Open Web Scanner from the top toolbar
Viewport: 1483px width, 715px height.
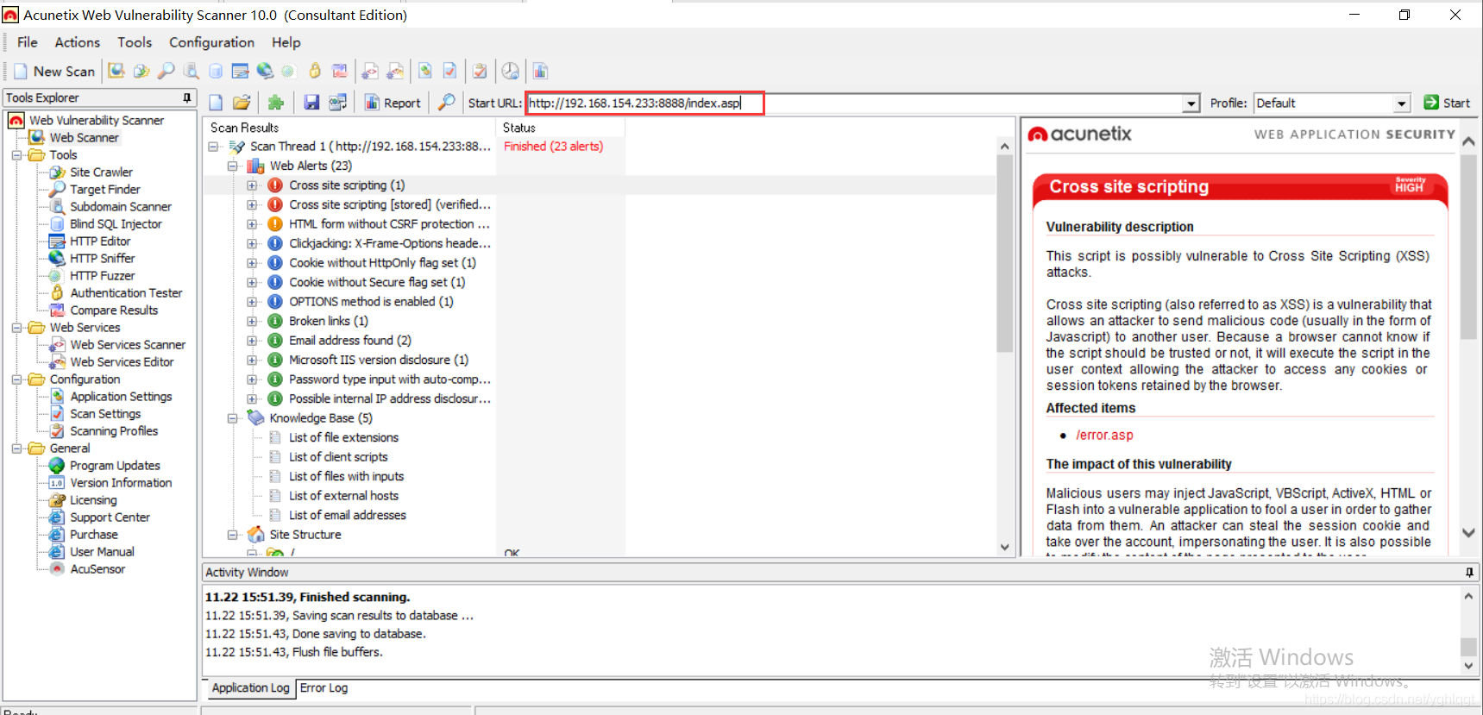116,71
